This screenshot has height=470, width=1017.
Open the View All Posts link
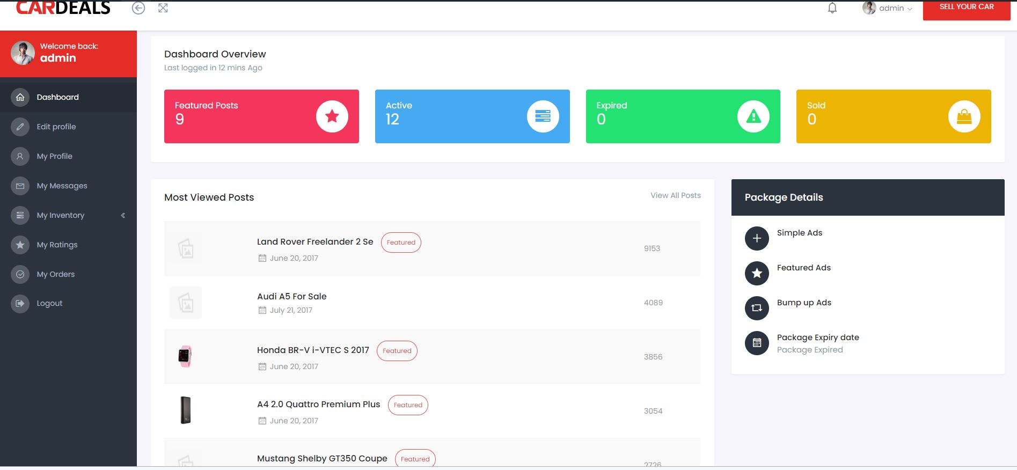[x=675, y=195]
